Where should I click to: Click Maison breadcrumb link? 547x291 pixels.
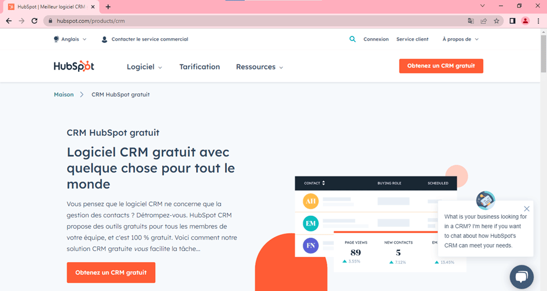pos(64,94)
